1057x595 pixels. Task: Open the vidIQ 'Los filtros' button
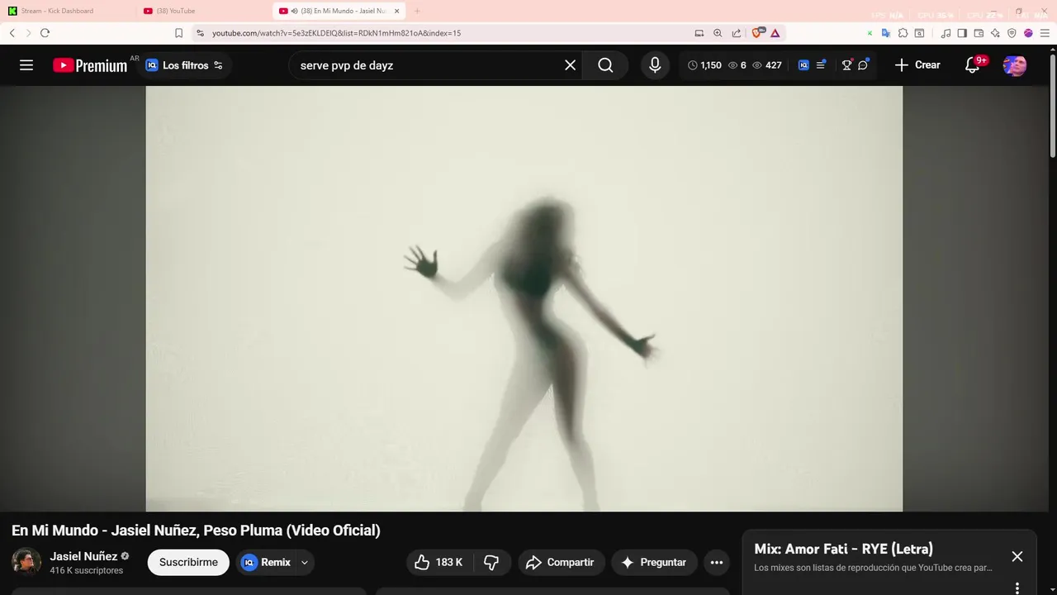pyautogui.click(x=184, y=65)
